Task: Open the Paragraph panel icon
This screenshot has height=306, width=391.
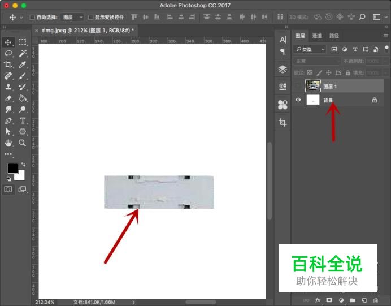Action: click(x=283, y=51)
